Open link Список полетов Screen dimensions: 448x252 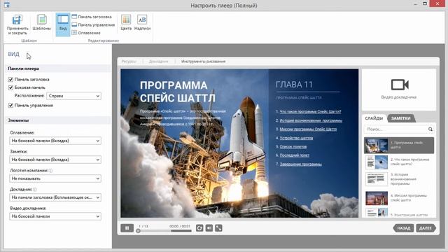[x=293, y=146]
